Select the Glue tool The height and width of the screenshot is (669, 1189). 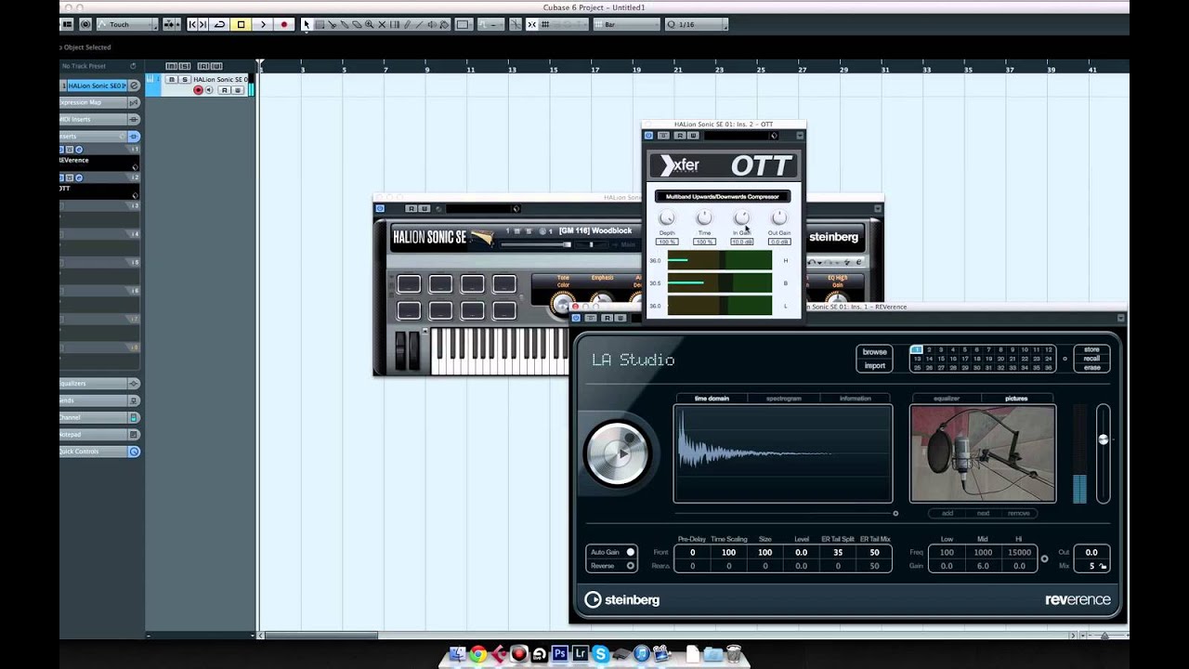(x=345, y=24)
